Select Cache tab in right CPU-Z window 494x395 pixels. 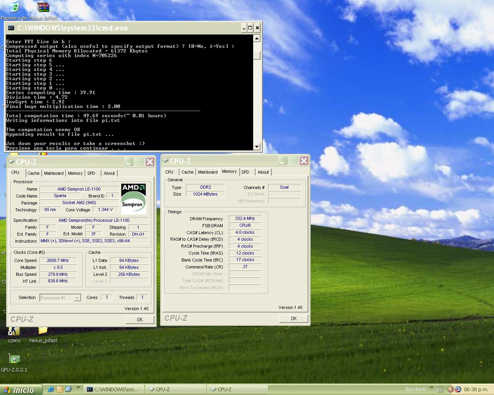(x=188, y=172)
